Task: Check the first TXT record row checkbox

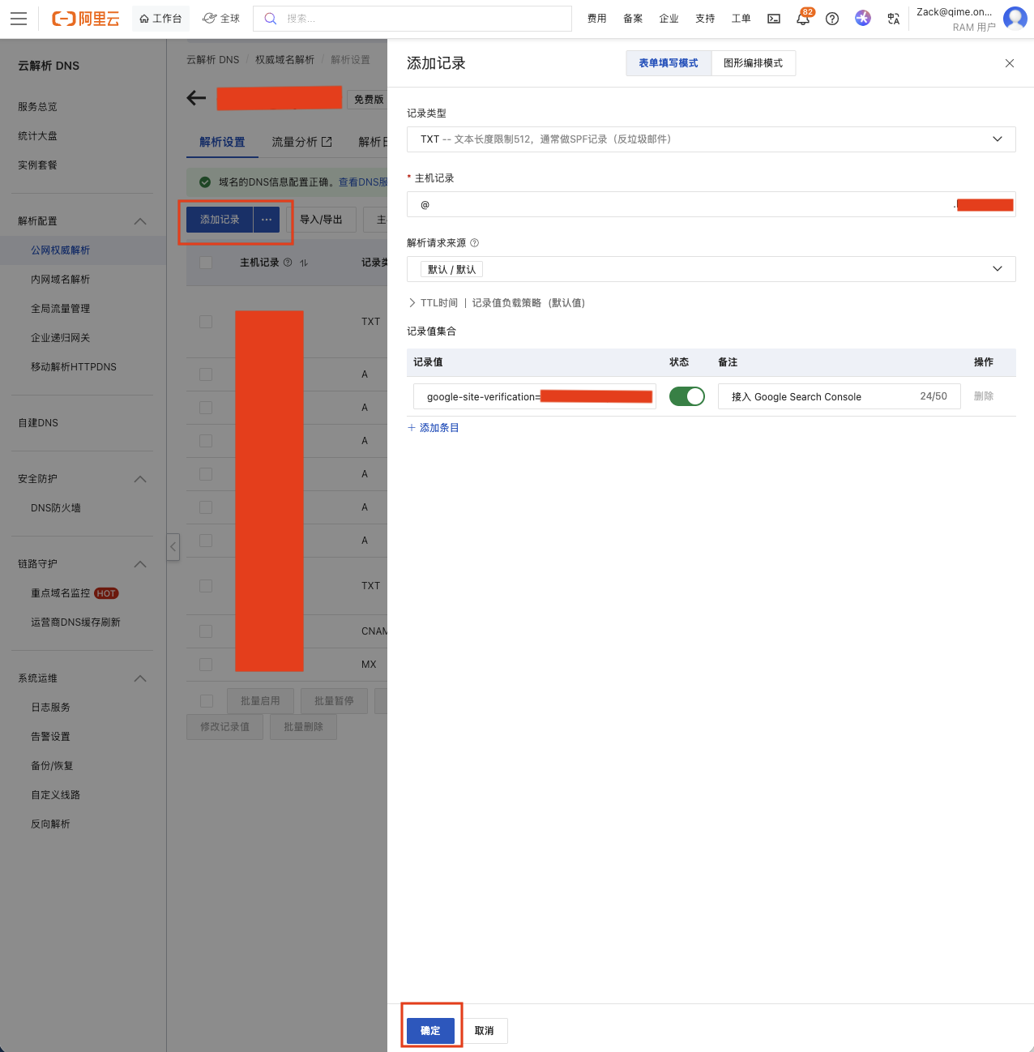Action: (x=206, y=322)
